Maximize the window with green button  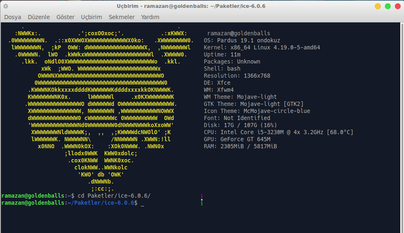[388, 6]
